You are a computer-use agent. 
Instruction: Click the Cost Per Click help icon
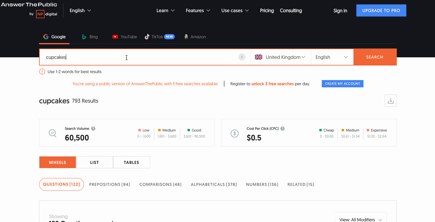pos(283,129)
